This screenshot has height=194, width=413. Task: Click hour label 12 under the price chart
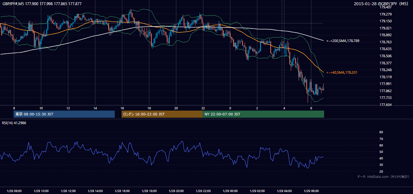tap(68, 108)
